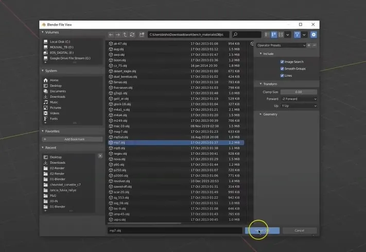Open the Up axis dropdown

point(299,106)
